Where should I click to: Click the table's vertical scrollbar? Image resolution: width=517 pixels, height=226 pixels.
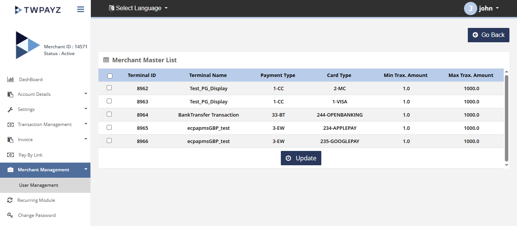[506, 118]
